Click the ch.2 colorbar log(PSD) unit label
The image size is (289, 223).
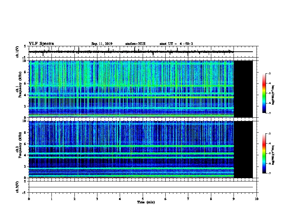[x=273, y=155]
